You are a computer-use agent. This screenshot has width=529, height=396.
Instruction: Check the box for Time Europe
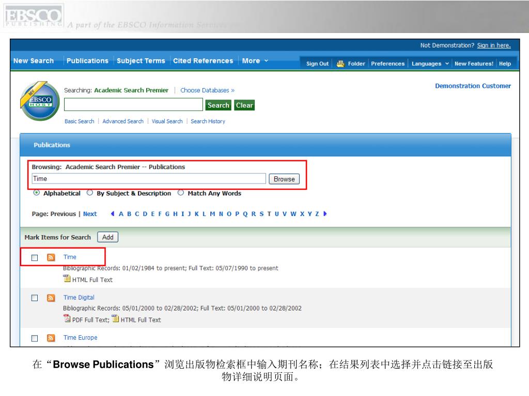click(x=35, y=338)
